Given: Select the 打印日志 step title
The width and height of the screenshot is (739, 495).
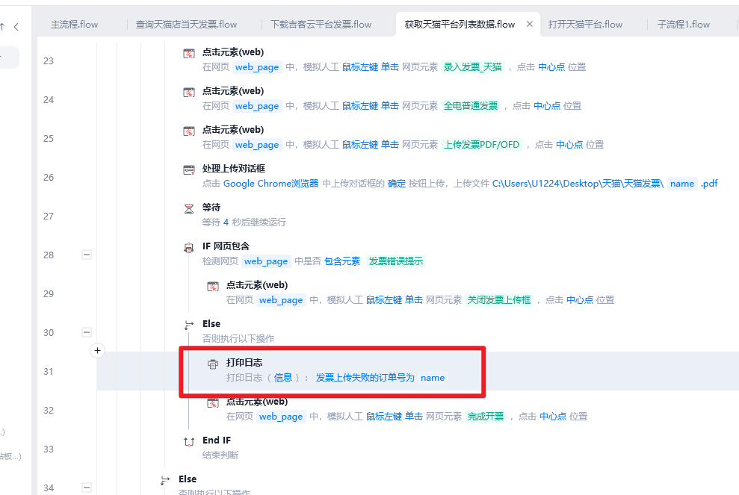Looking at the screenshot, I should tap(244, 363).
